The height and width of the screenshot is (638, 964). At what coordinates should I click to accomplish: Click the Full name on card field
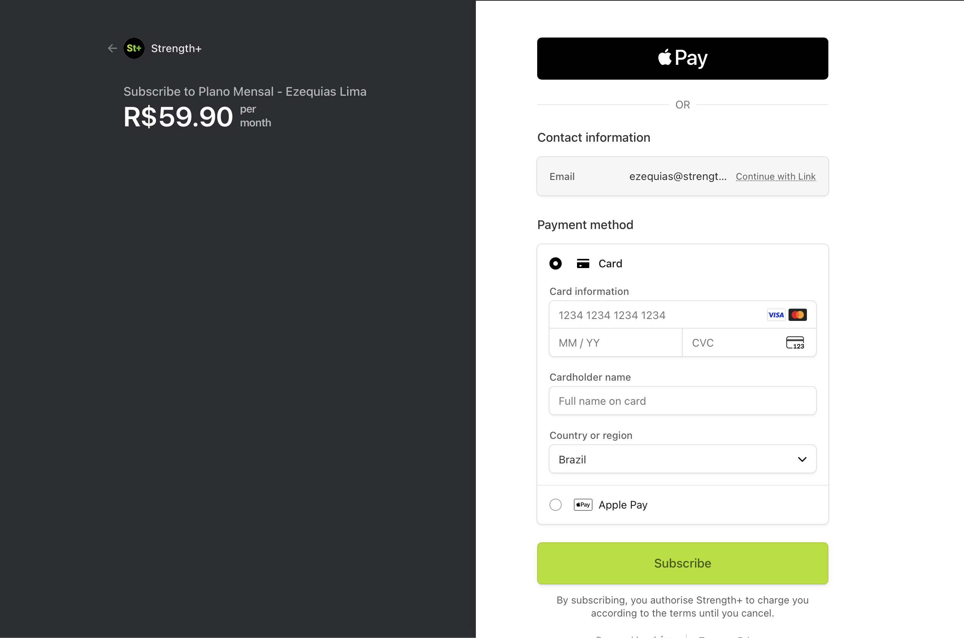click(682, 401)
